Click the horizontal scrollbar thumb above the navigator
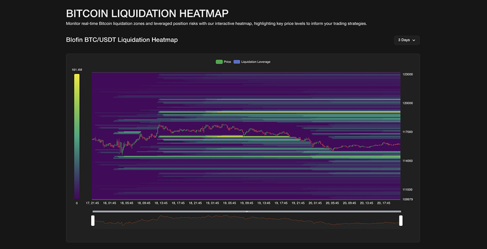487x249 pixels. click(x=247, y=211)
